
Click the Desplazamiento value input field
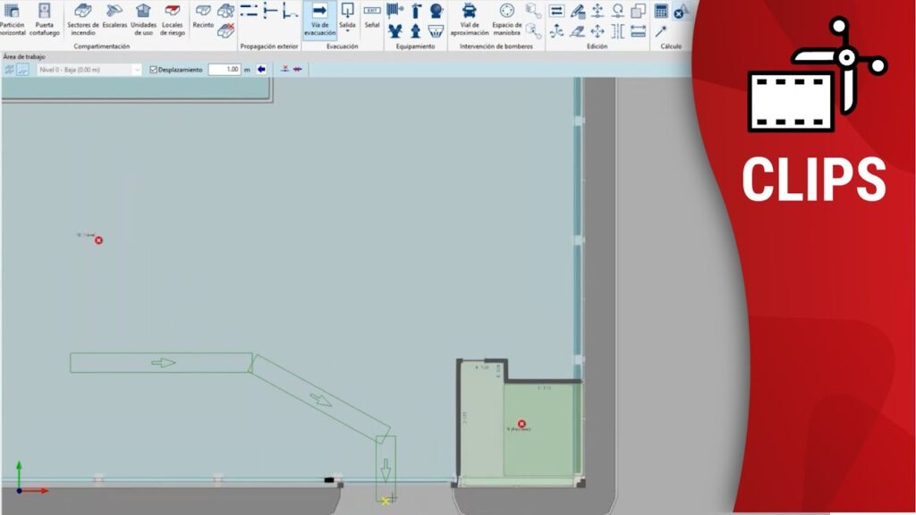click(224, 69)
